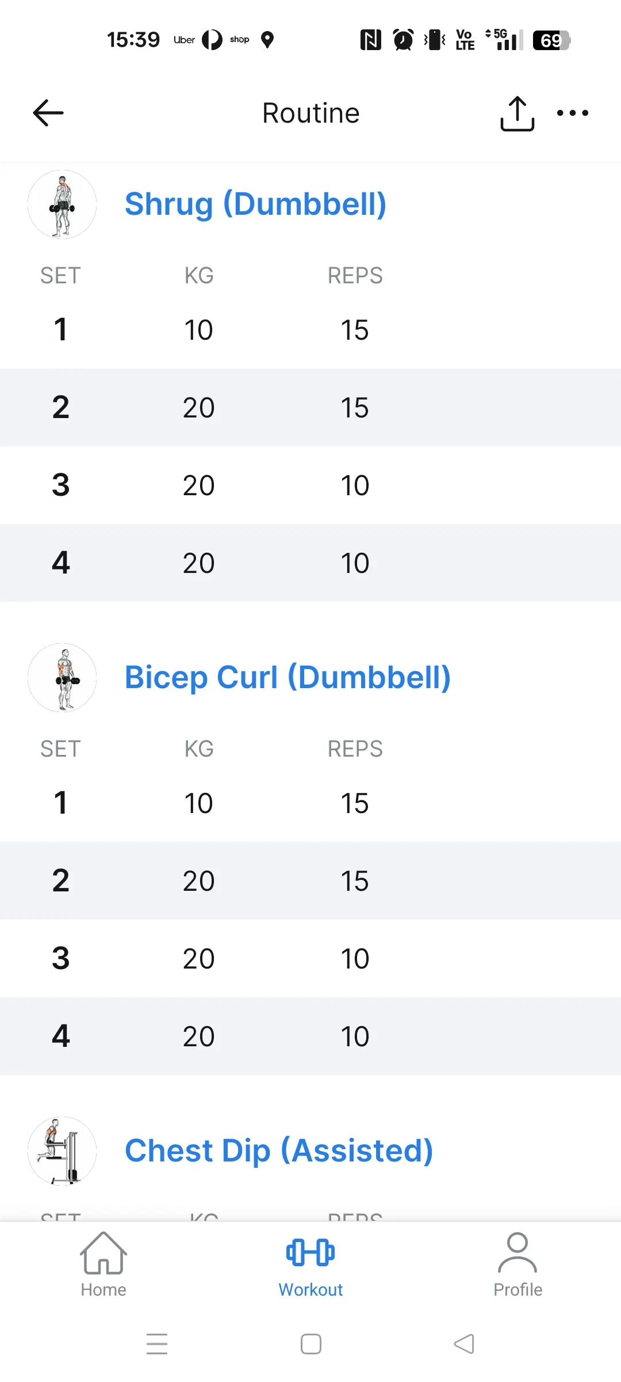The image size is (621, 1382).
Task: Switch to the Home tab
Action: 103,1265
